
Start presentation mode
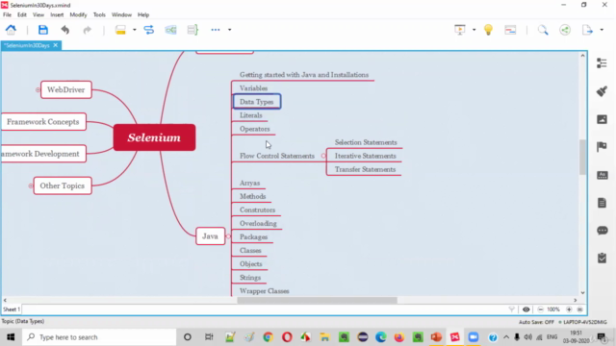click(460, 30)
